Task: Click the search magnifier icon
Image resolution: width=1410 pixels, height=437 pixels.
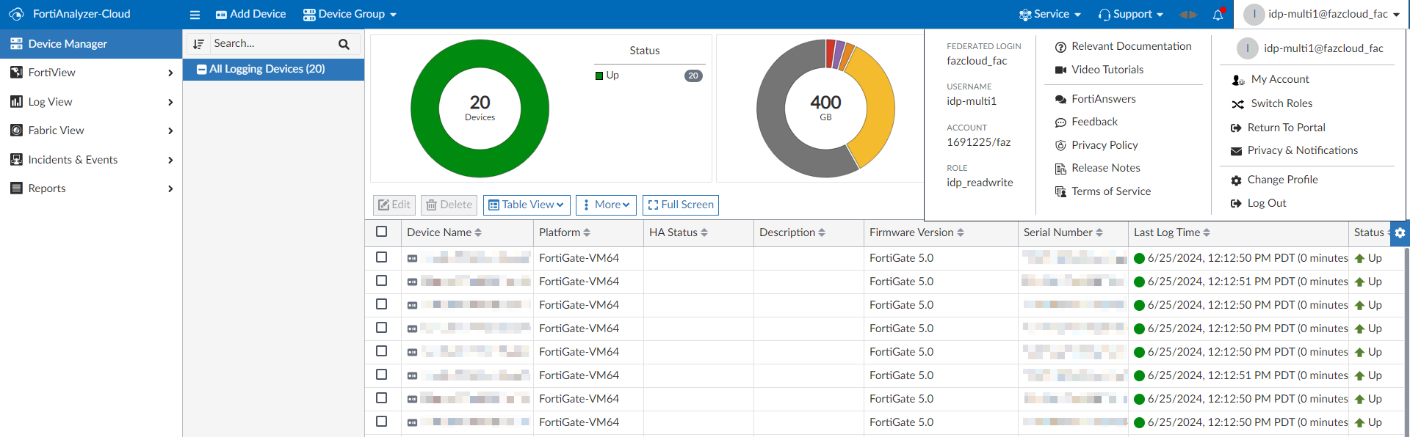Action: (344, 44)
